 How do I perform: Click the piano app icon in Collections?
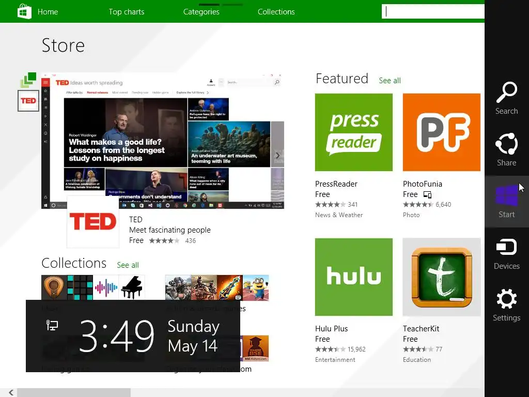click(x=132, y=287)
